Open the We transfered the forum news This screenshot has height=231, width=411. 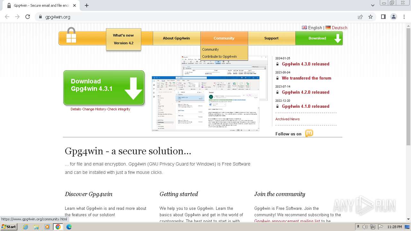tap(307, 78)
